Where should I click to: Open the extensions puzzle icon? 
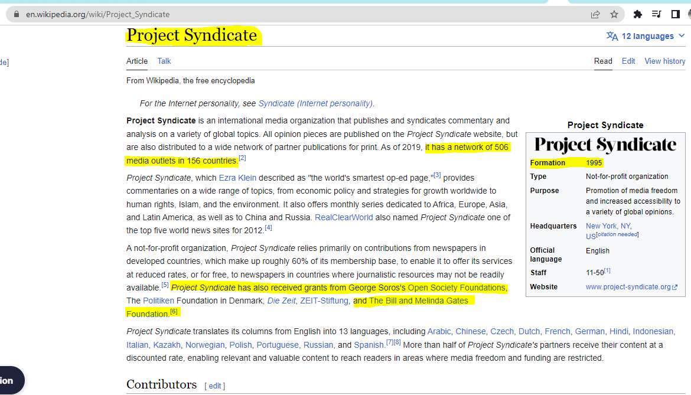tap(637, 15)
